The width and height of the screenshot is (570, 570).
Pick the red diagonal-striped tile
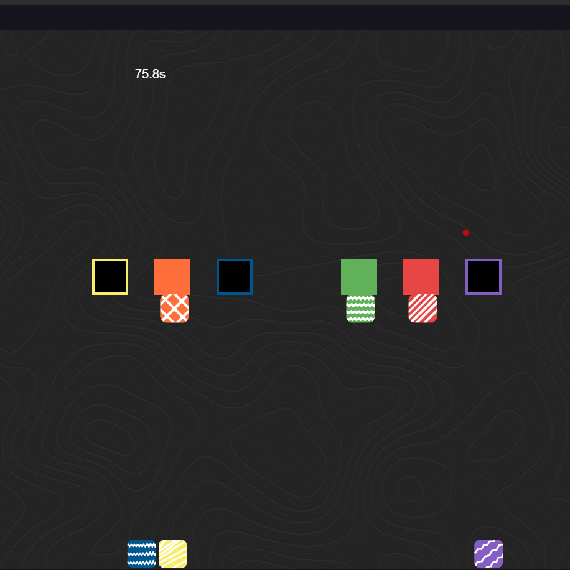click(423, 308)
